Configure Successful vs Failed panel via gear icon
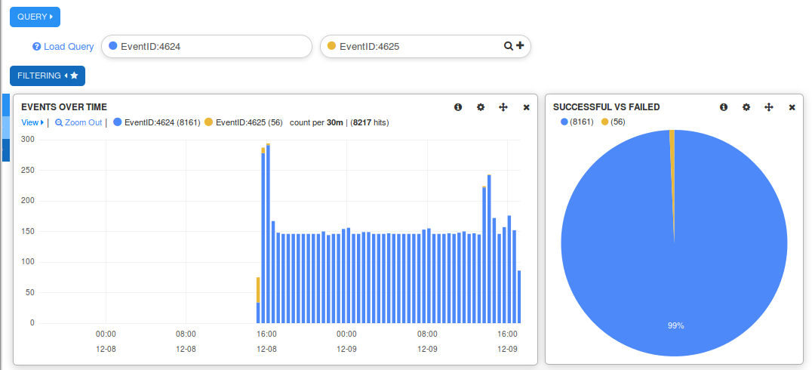This screenshot has height=370, width=812. (746, 107)
